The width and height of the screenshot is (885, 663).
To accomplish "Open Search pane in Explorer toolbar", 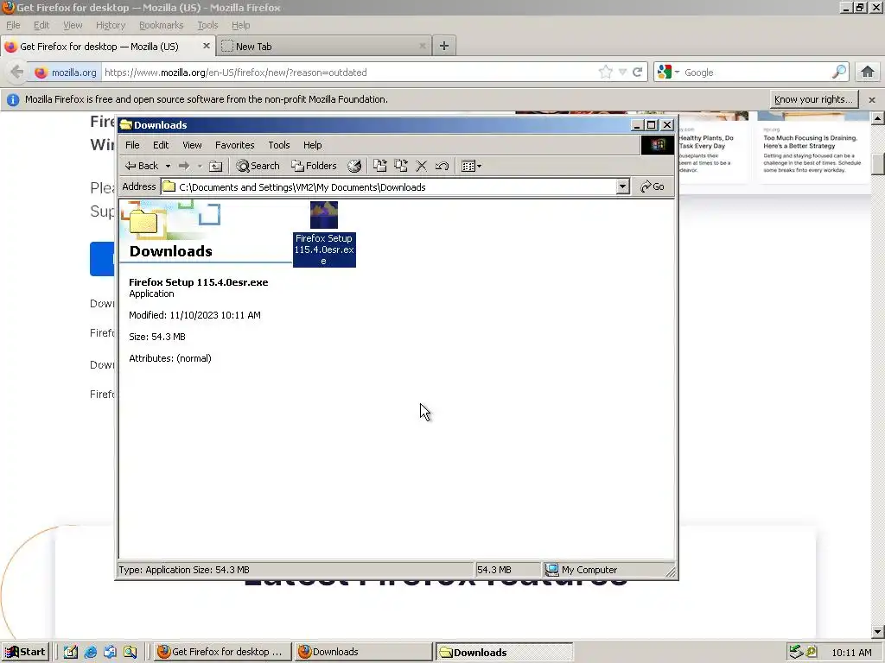I will [258, 166].
